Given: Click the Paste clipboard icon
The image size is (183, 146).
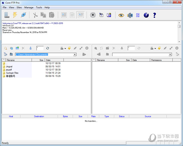Looking at the screenshot, I should (x=52, y=15).
